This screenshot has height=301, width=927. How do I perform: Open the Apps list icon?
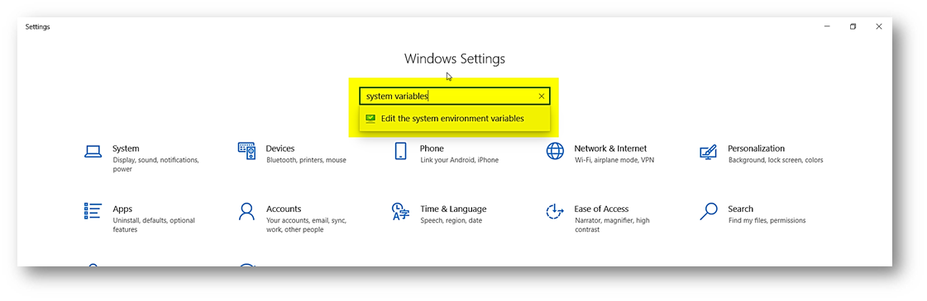point(93,211)
